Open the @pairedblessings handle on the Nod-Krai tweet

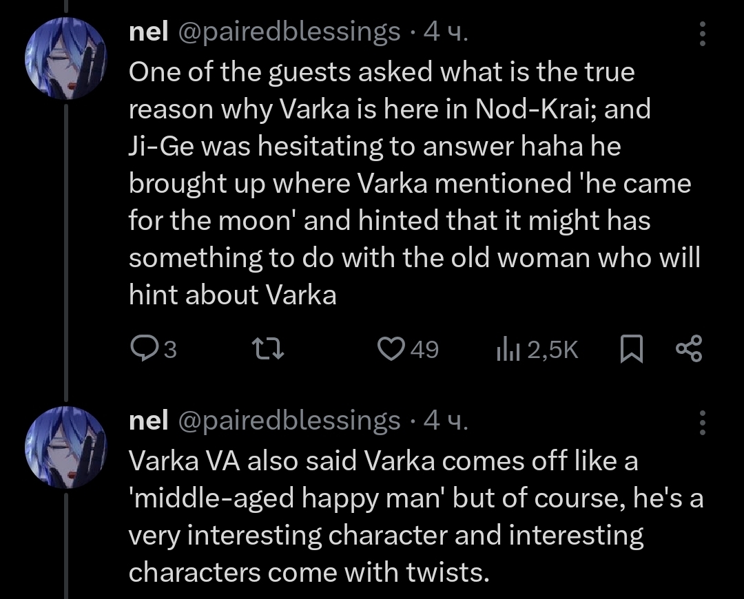(x=289, y=32)
